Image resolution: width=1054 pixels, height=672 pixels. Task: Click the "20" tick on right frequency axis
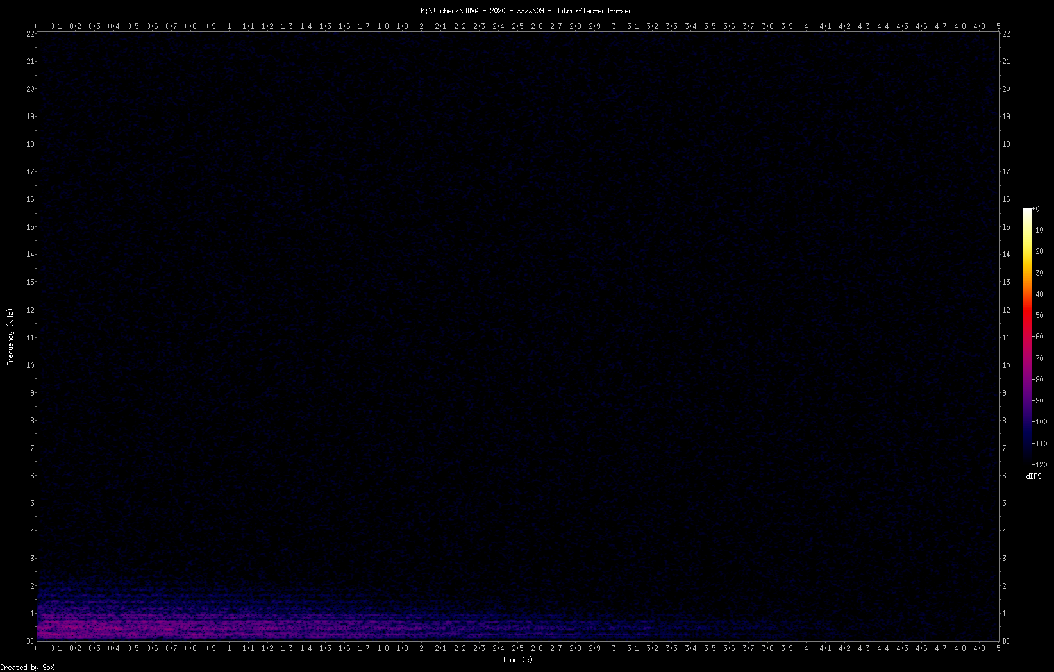tap(1006, 89)
